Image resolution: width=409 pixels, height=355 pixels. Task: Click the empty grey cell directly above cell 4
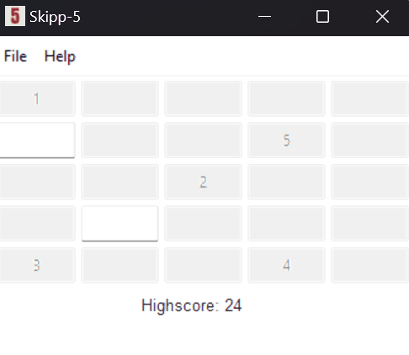coord(286,224)
